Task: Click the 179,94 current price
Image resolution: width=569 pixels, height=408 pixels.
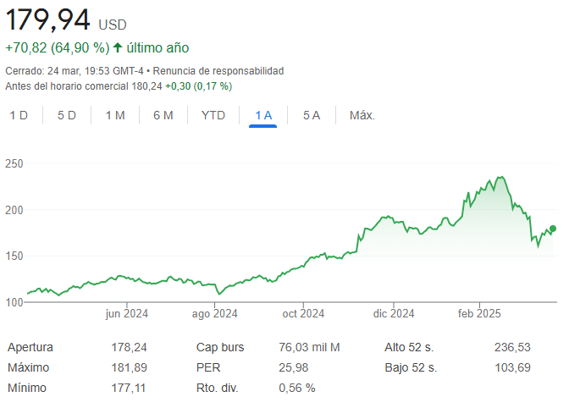Action: click(48, 20)
